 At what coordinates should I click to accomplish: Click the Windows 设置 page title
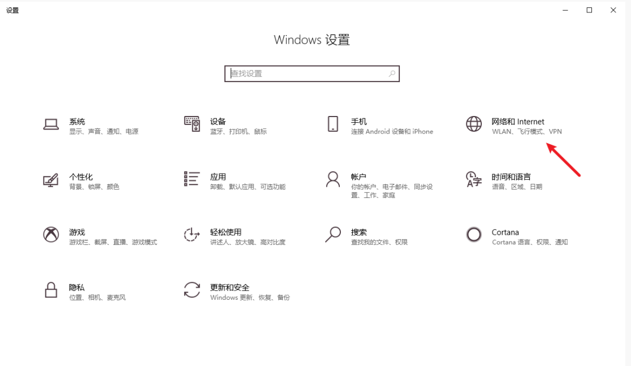point(312,40)
